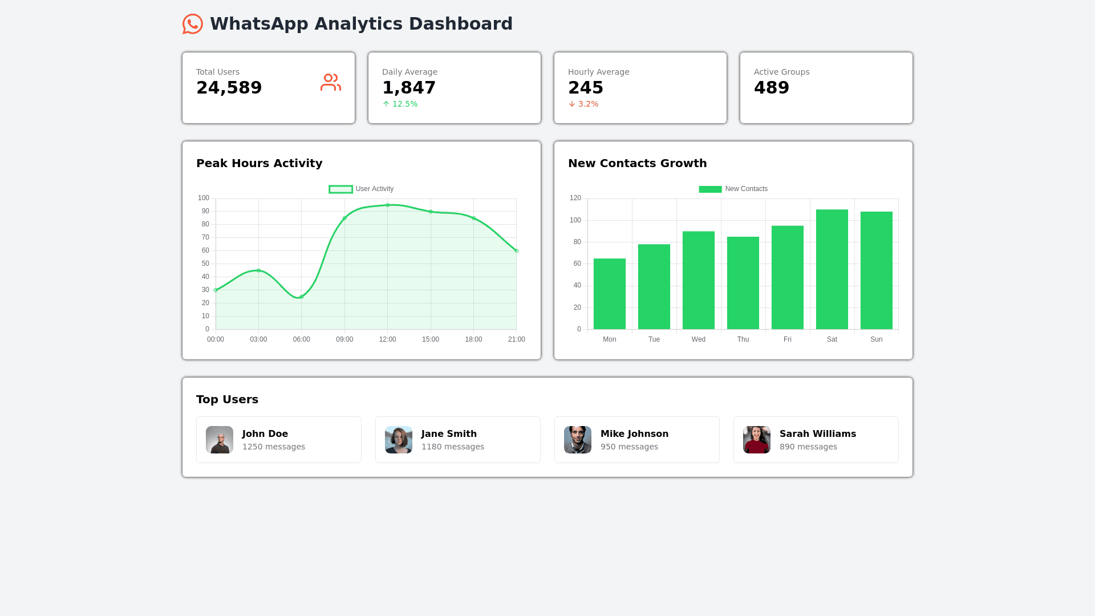Click Sarah Williams' avatar photo
The height and width of the screenshot is (616, 1095).
[757, 440]
